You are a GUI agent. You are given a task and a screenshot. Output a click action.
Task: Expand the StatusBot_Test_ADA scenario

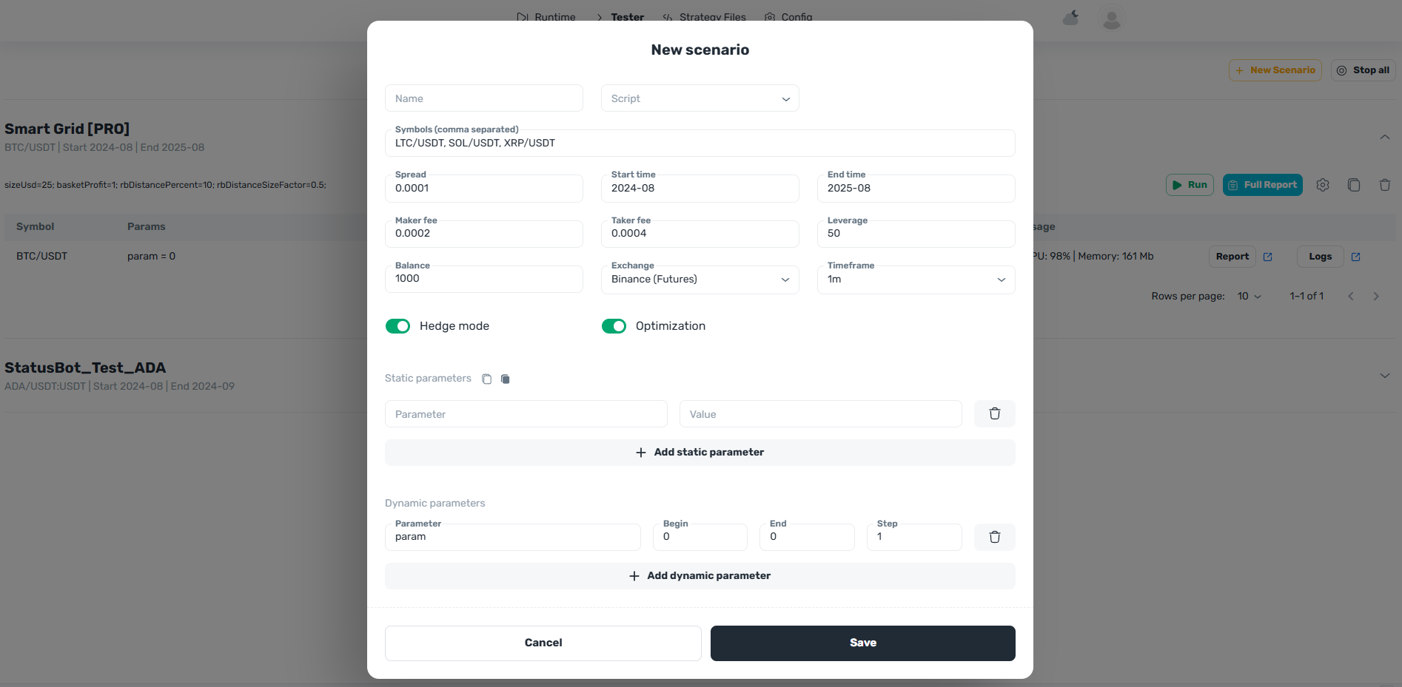(x=1384, y=376)
